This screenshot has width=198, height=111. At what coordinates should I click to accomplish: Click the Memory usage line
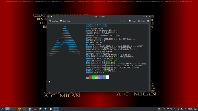tap(102, 59)
